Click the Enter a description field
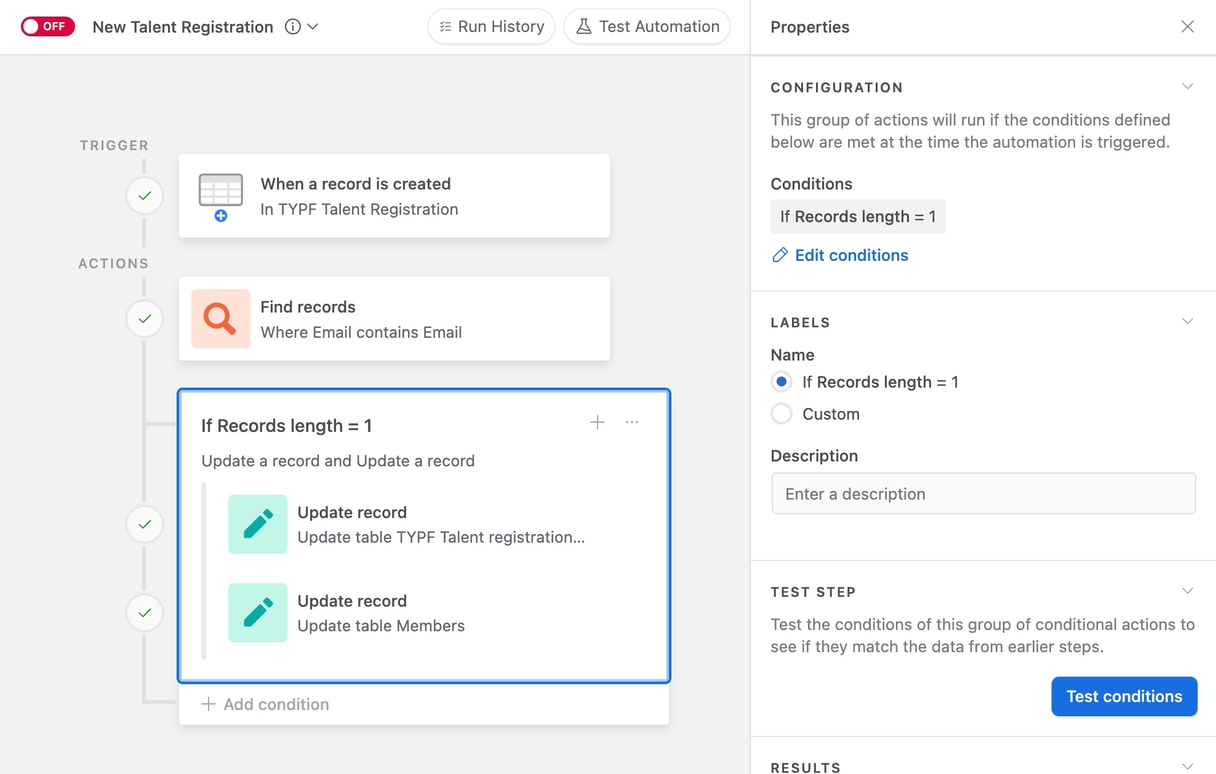 click(x=983, y=494)
